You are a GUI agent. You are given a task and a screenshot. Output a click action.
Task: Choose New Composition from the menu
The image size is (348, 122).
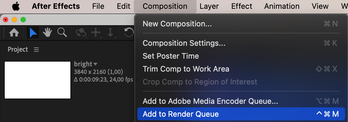(177, 24)
